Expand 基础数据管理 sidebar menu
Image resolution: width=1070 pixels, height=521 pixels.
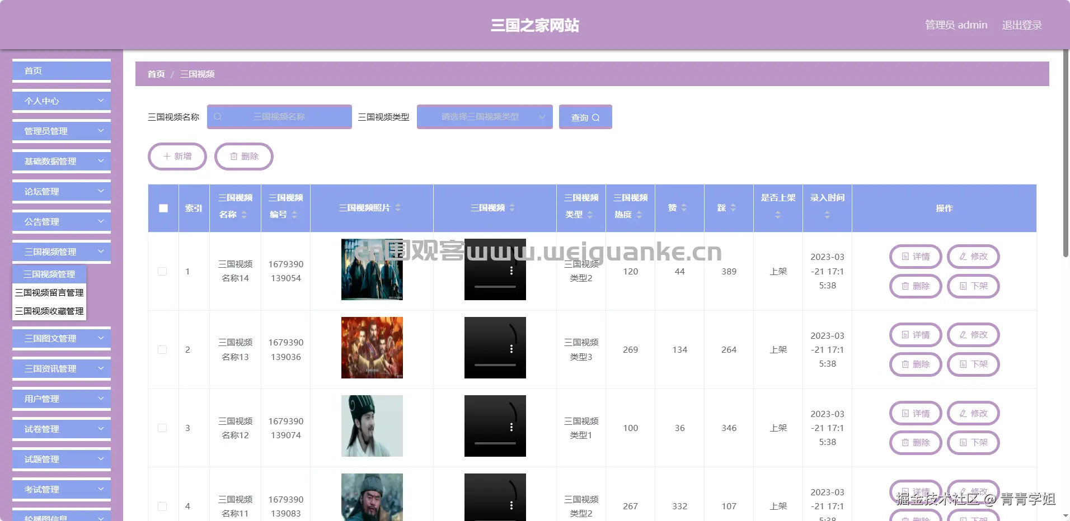tap(62, 162)
